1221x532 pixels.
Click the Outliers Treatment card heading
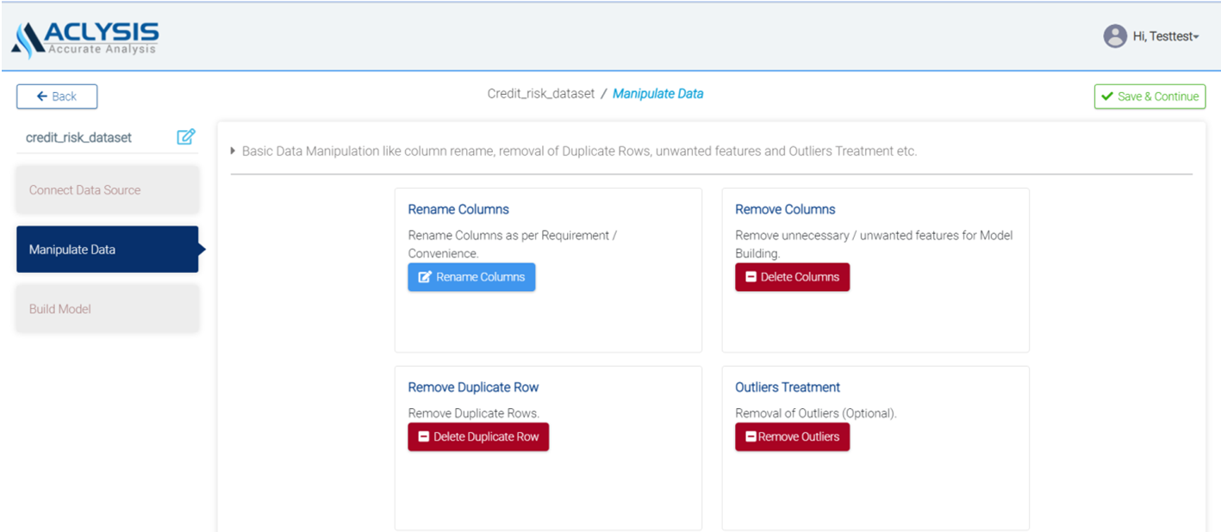[787, 387]
